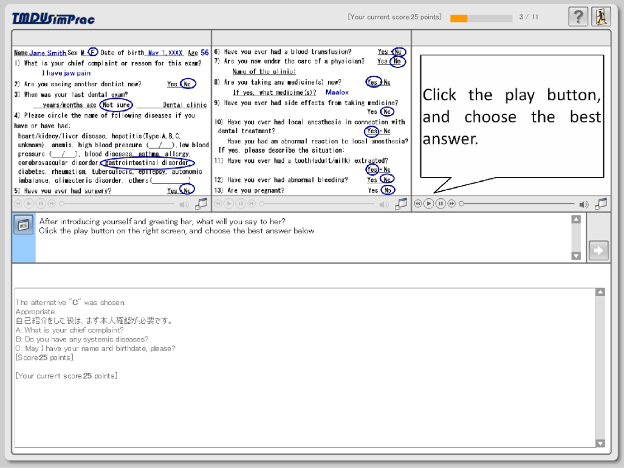Click the help question mark button
This screenshot has height=468, width=624.
point(578,17)
